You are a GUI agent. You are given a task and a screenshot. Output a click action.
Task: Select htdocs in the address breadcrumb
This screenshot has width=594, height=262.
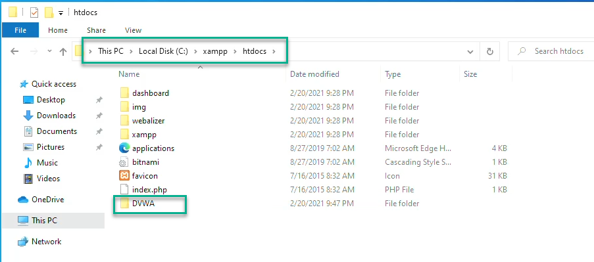click(255, 51)
